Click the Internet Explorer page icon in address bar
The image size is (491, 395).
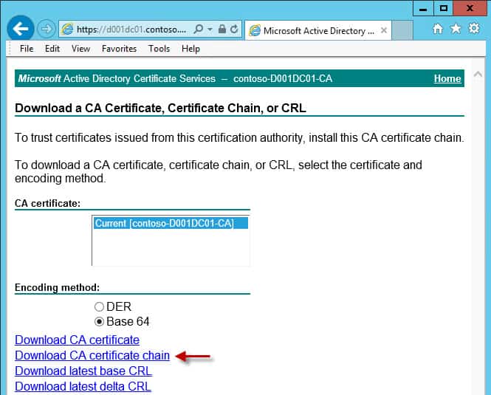[x=67, y=30]
